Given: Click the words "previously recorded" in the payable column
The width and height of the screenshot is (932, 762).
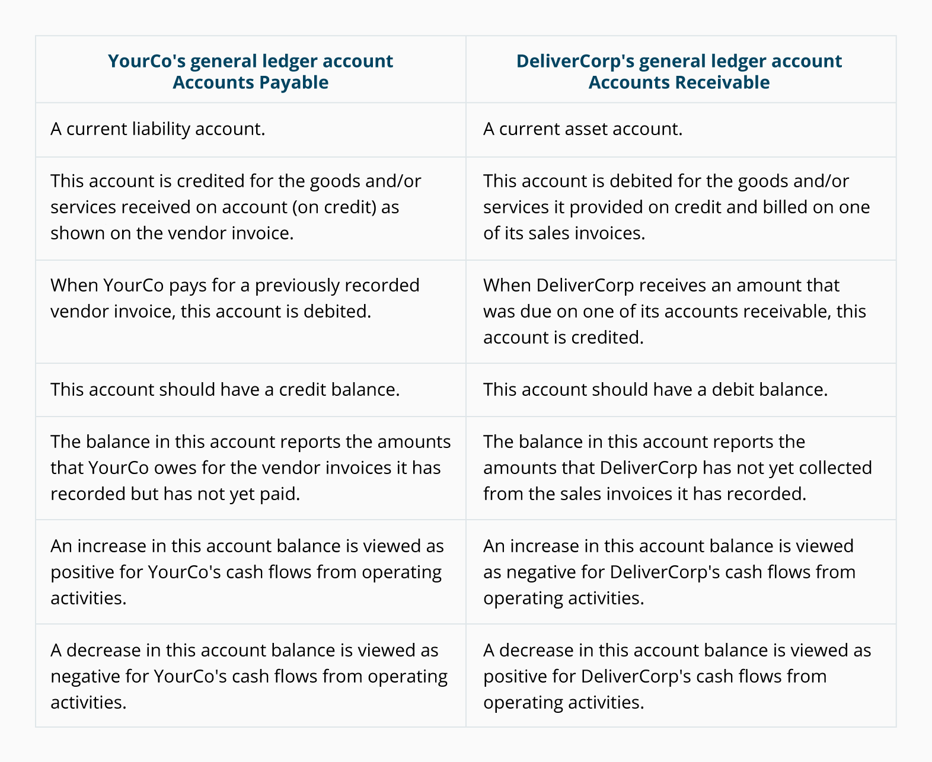Looking at the screenshot, I should (x=337, y=285).
